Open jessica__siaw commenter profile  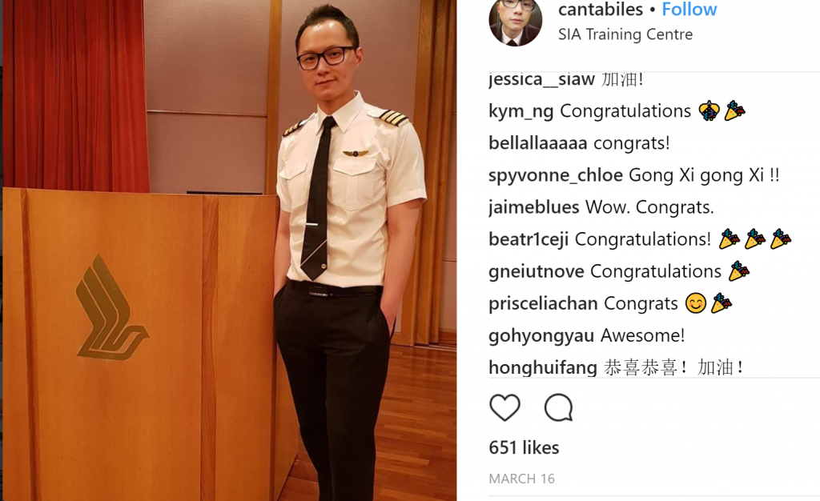coord(541,79)
